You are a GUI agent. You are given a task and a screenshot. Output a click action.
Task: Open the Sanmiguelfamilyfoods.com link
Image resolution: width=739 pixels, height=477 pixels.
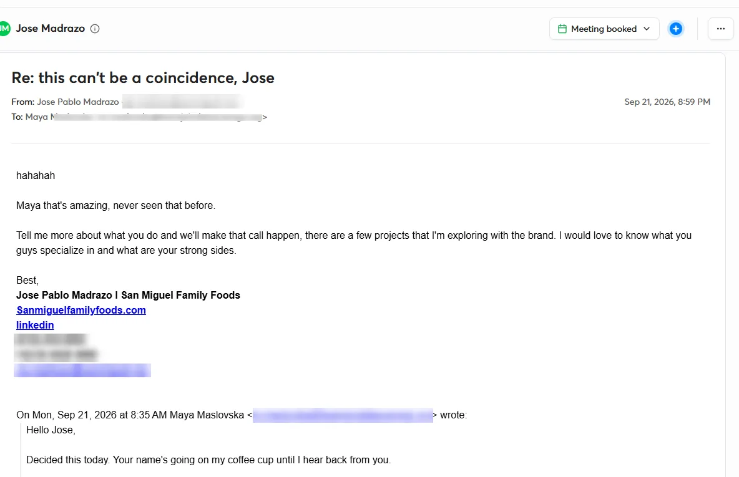pos(81,311)
